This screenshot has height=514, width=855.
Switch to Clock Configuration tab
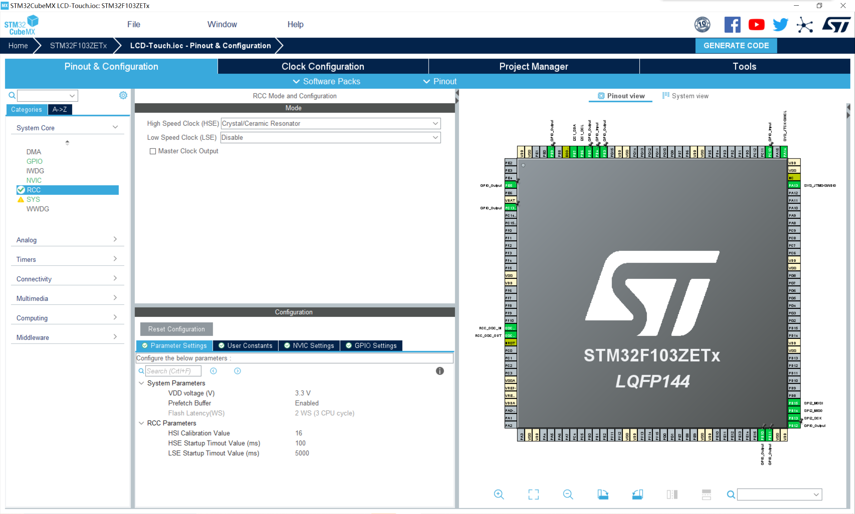point(322,66)
